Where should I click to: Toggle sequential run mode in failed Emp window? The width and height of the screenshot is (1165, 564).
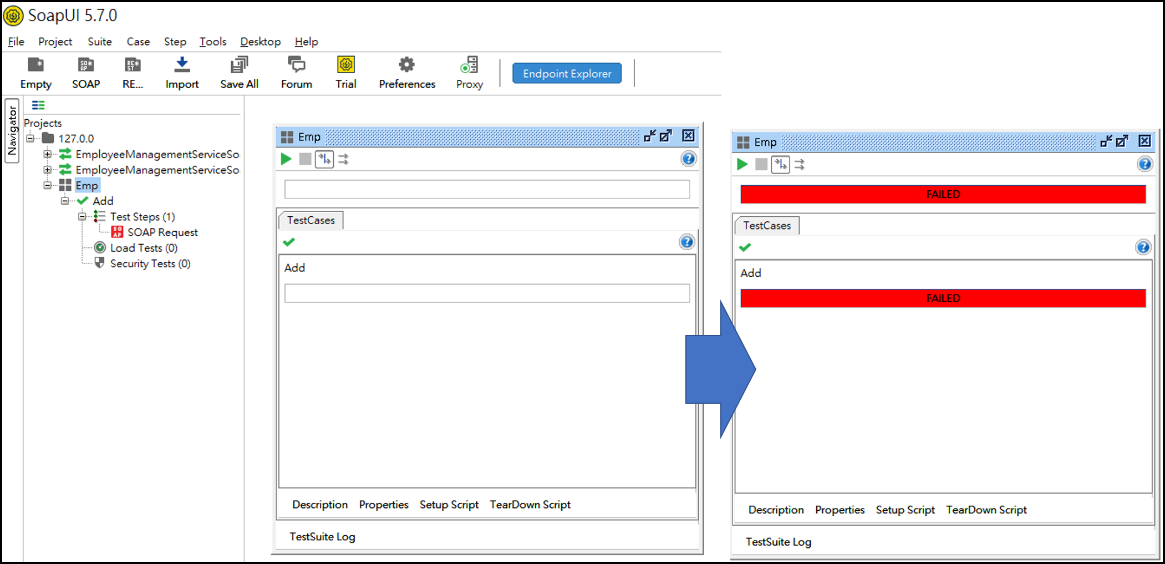(x=780, y=165)
